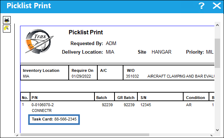Click the vertical scrollbar thumb
This screenshot has height=138, width=224.
tap(218, 53)
